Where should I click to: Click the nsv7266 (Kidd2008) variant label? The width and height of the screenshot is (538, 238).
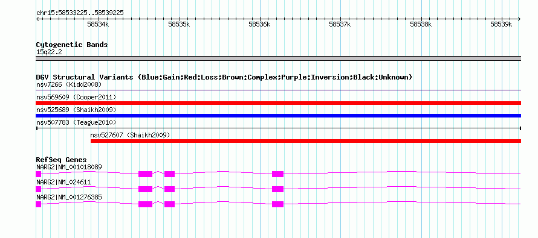[x=69, y=84]
